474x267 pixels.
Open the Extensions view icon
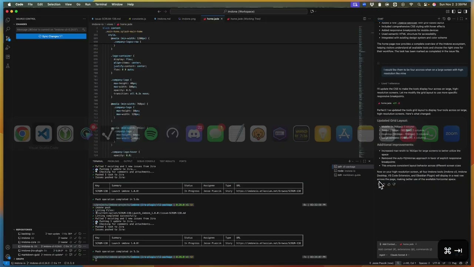tap(8, 57)
